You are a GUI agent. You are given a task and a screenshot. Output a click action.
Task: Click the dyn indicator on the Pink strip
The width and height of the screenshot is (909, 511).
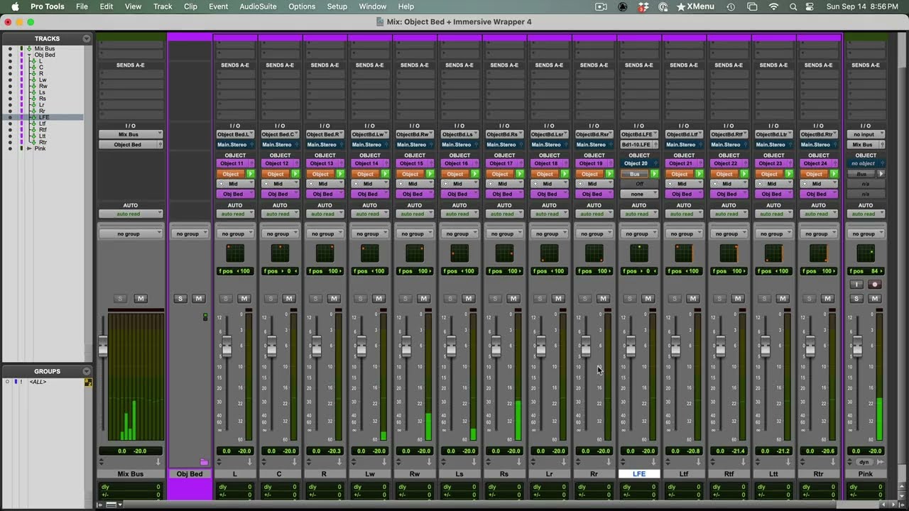(x=864, y=462)
